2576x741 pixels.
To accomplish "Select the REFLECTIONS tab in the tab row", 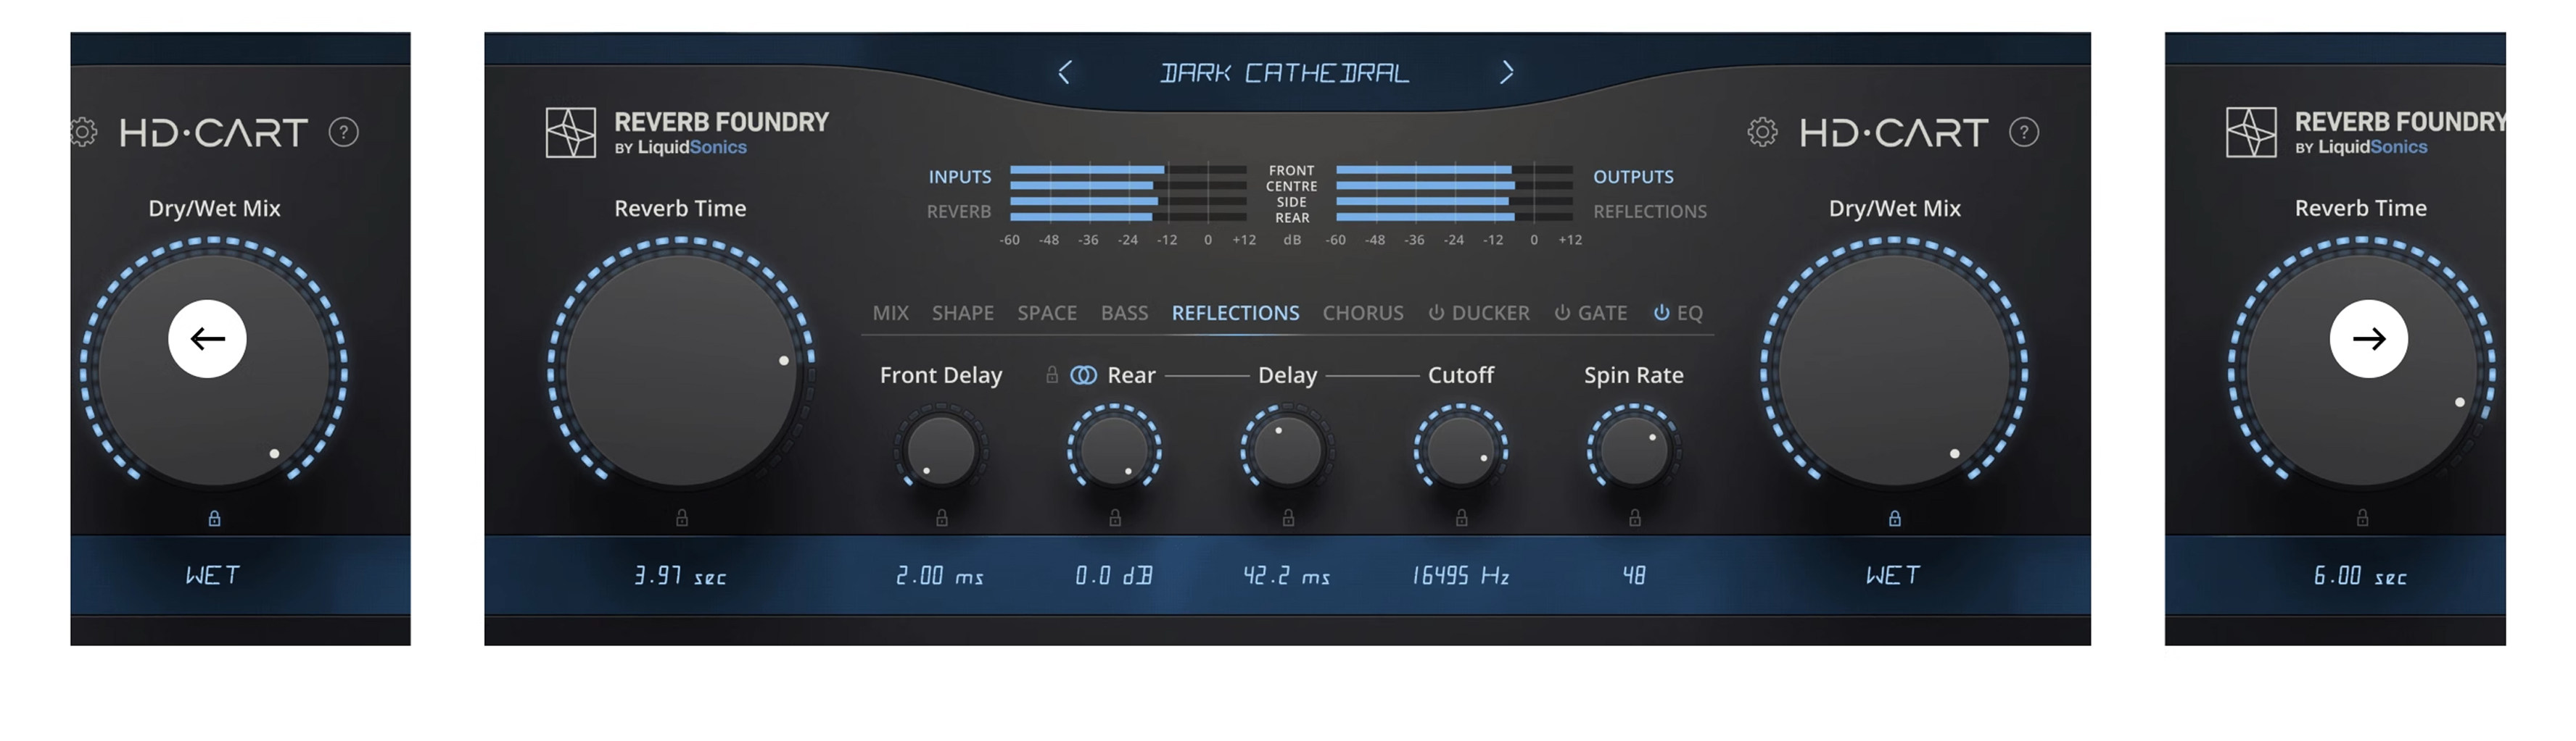I will pos(1235,313).
